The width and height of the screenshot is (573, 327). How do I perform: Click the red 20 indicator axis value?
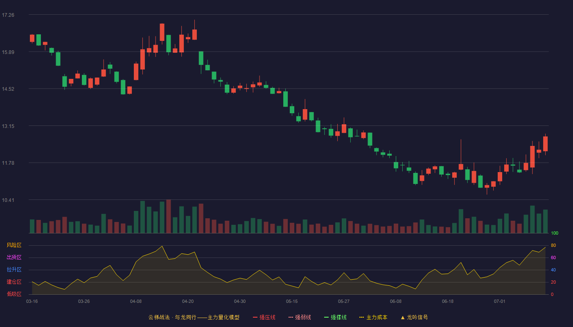(x=553, y=282)
